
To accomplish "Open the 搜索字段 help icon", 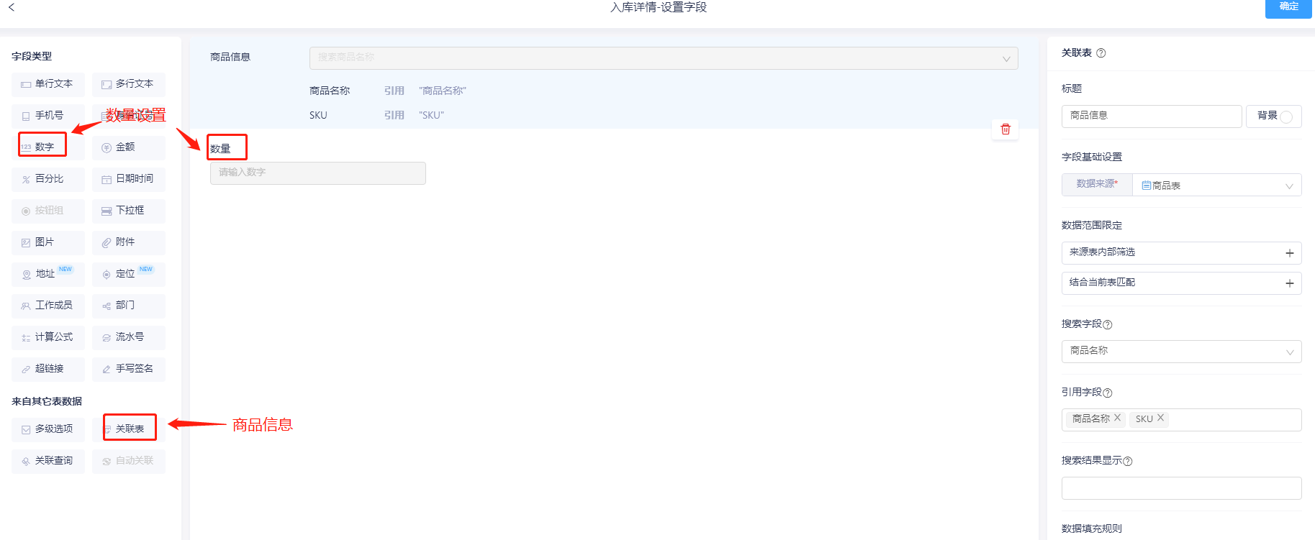I will (x=1108, y=325).
